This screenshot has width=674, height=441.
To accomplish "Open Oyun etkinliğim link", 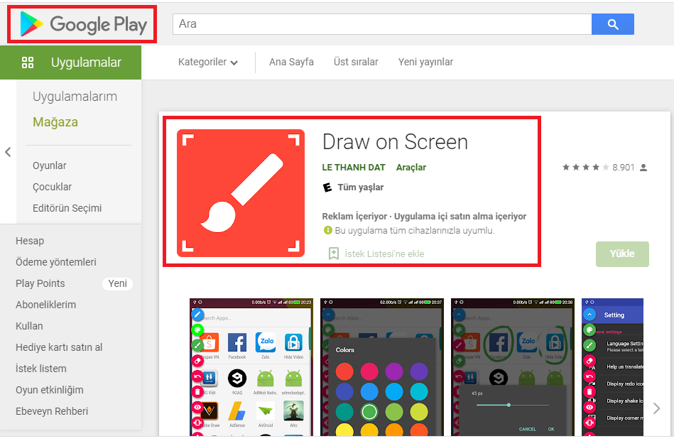I will tap(50, 390).
